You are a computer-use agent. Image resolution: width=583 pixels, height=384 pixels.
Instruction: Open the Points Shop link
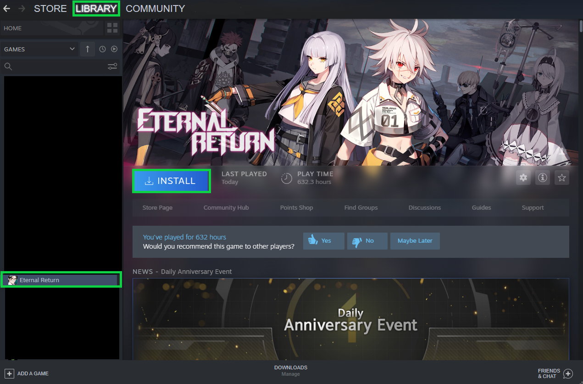(x=296, y=208)
